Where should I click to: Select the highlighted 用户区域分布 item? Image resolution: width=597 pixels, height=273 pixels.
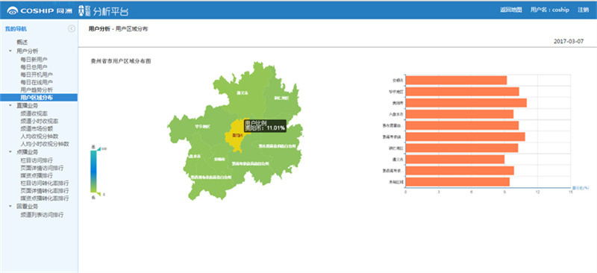(x=39, y=98)
